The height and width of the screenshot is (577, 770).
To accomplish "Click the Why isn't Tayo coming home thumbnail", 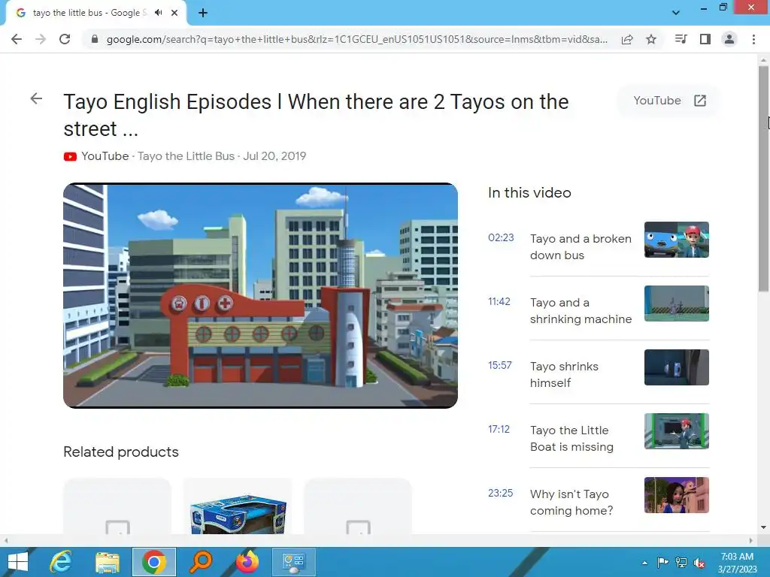I will 676,494.
